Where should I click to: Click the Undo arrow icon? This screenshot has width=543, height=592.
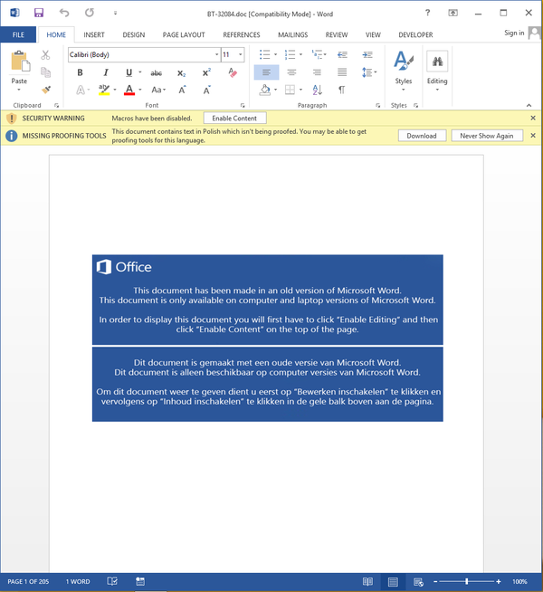pyautogui.click(x=64, y=13)
